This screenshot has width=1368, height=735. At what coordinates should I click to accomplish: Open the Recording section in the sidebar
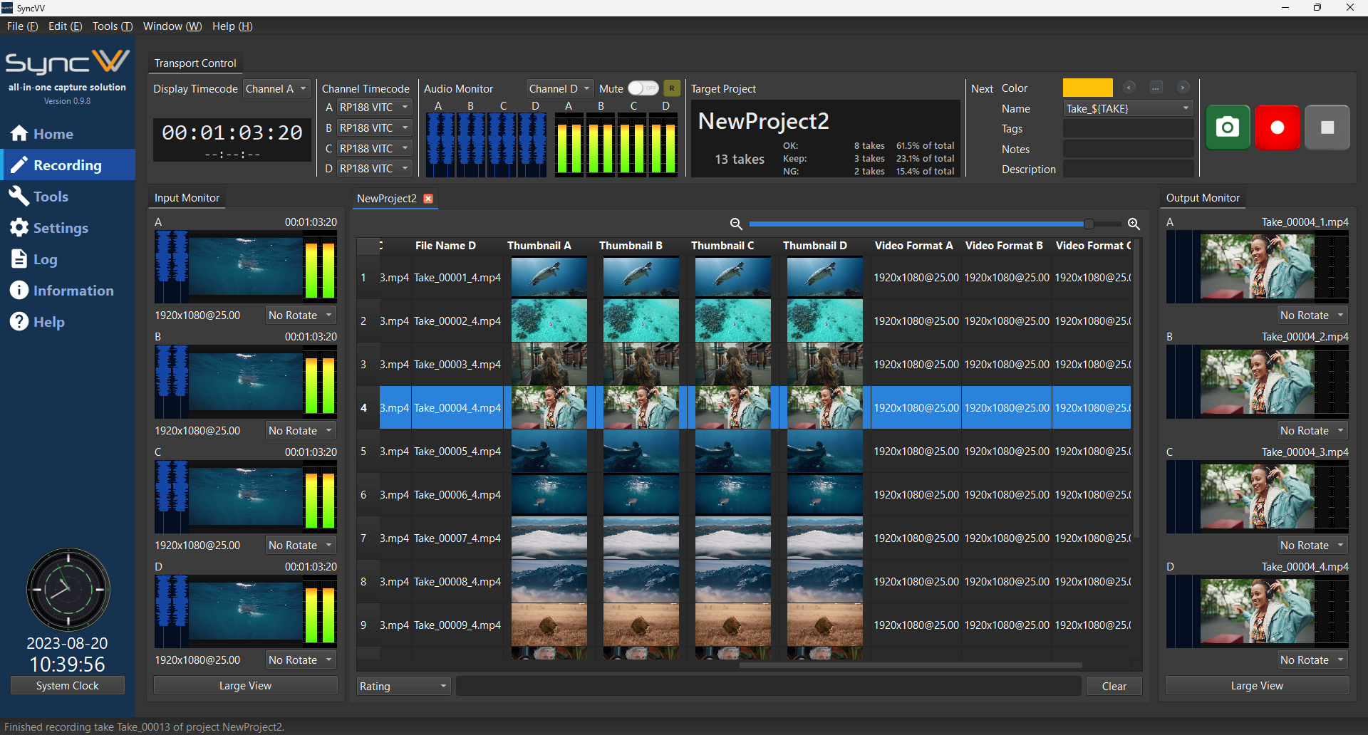(68, 165)
